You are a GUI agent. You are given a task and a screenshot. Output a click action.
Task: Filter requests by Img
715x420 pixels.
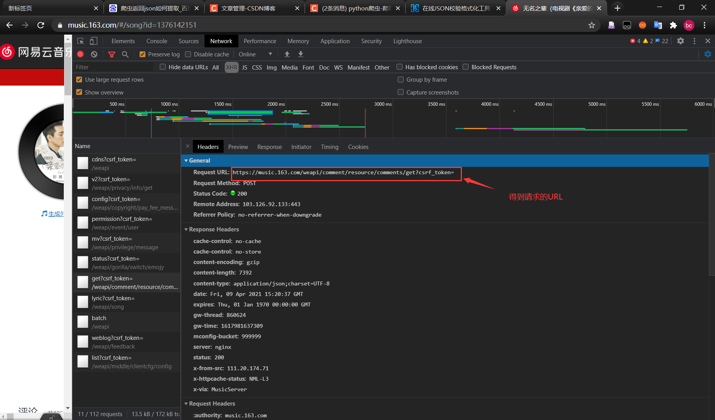point(271,67)
